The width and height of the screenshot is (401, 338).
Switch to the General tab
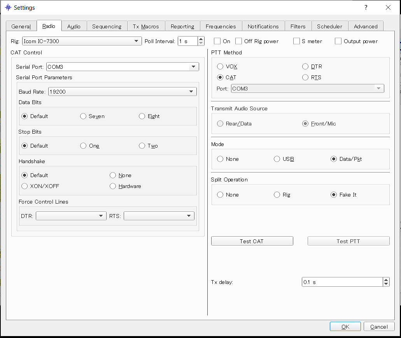pyautogui.click(x=21, y=26)
